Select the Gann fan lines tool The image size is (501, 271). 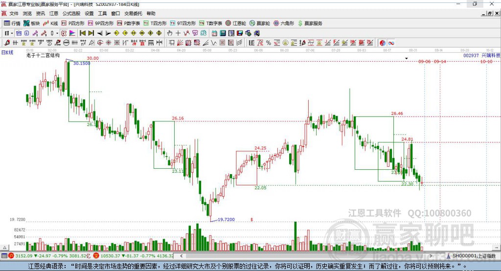coord(180,43)
